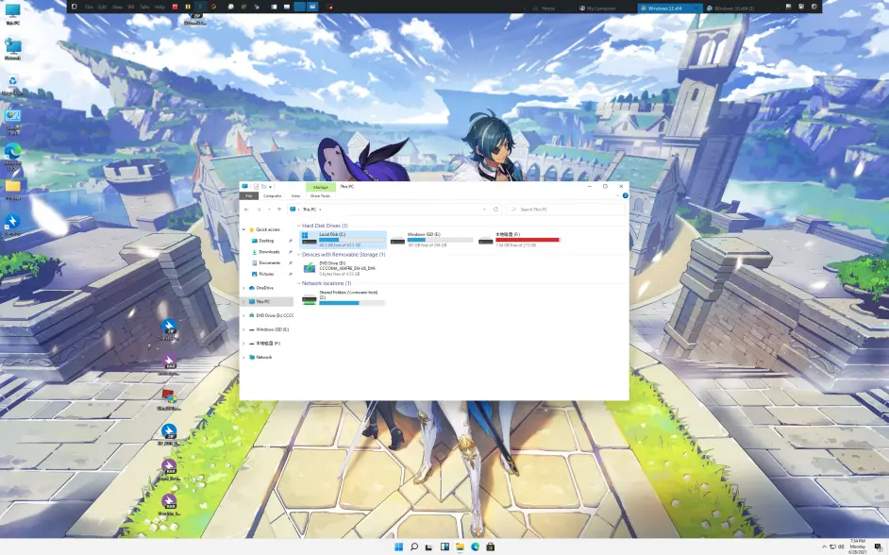Viewport: 889px width, 555px height.
Task: Open the VMware View menu
Action: 117,7
